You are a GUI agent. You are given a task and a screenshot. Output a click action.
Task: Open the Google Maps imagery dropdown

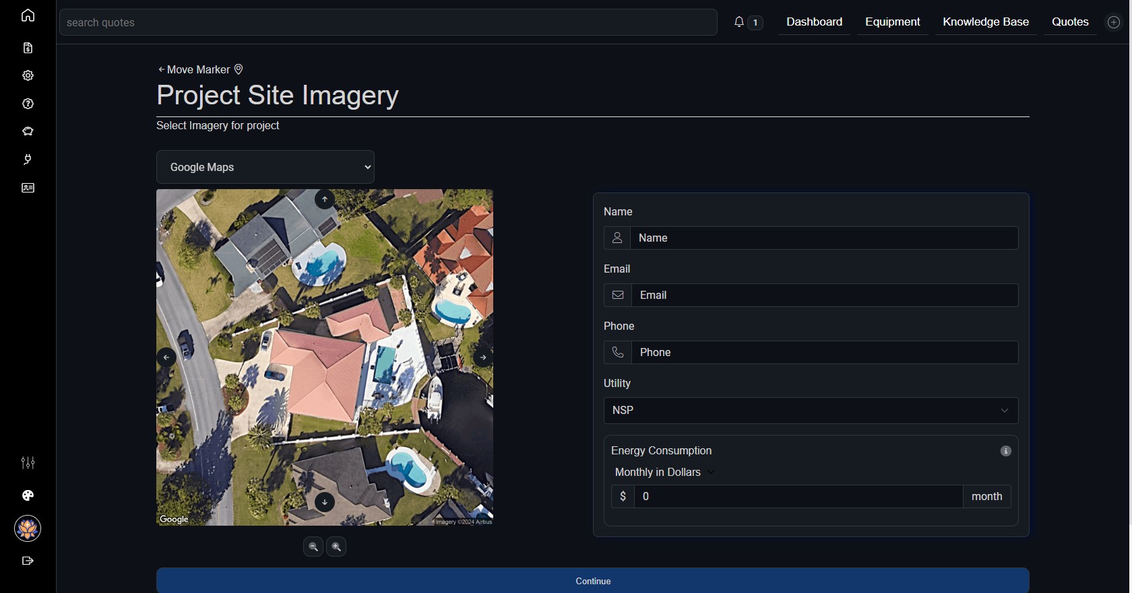pyautogui.click(x=265, y=167)
